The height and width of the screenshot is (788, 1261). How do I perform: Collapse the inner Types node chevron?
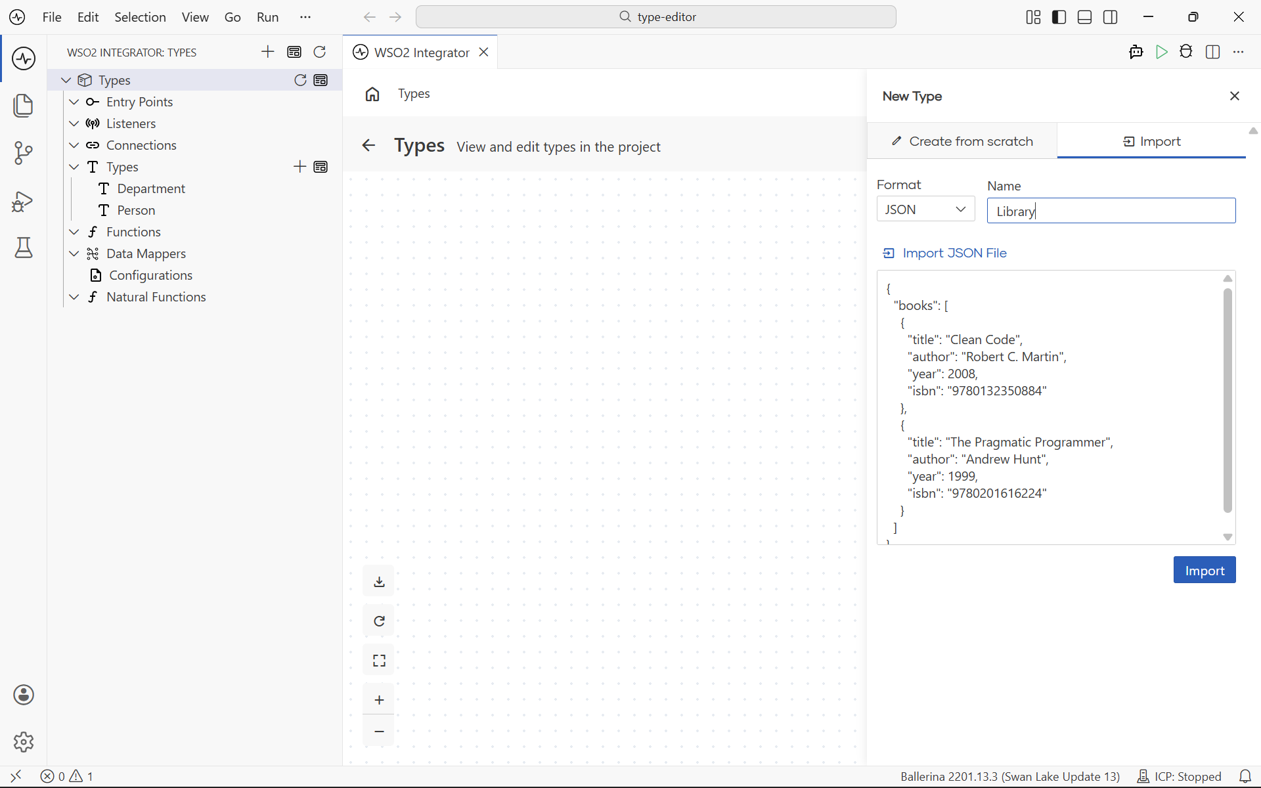[74, 167]
